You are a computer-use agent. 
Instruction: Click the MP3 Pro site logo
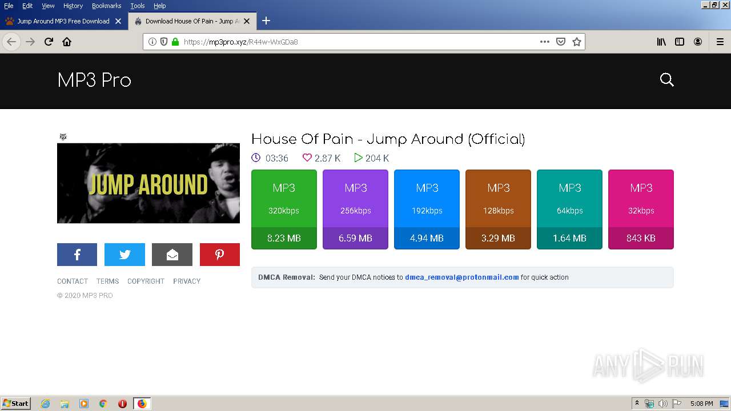point(94,80)
